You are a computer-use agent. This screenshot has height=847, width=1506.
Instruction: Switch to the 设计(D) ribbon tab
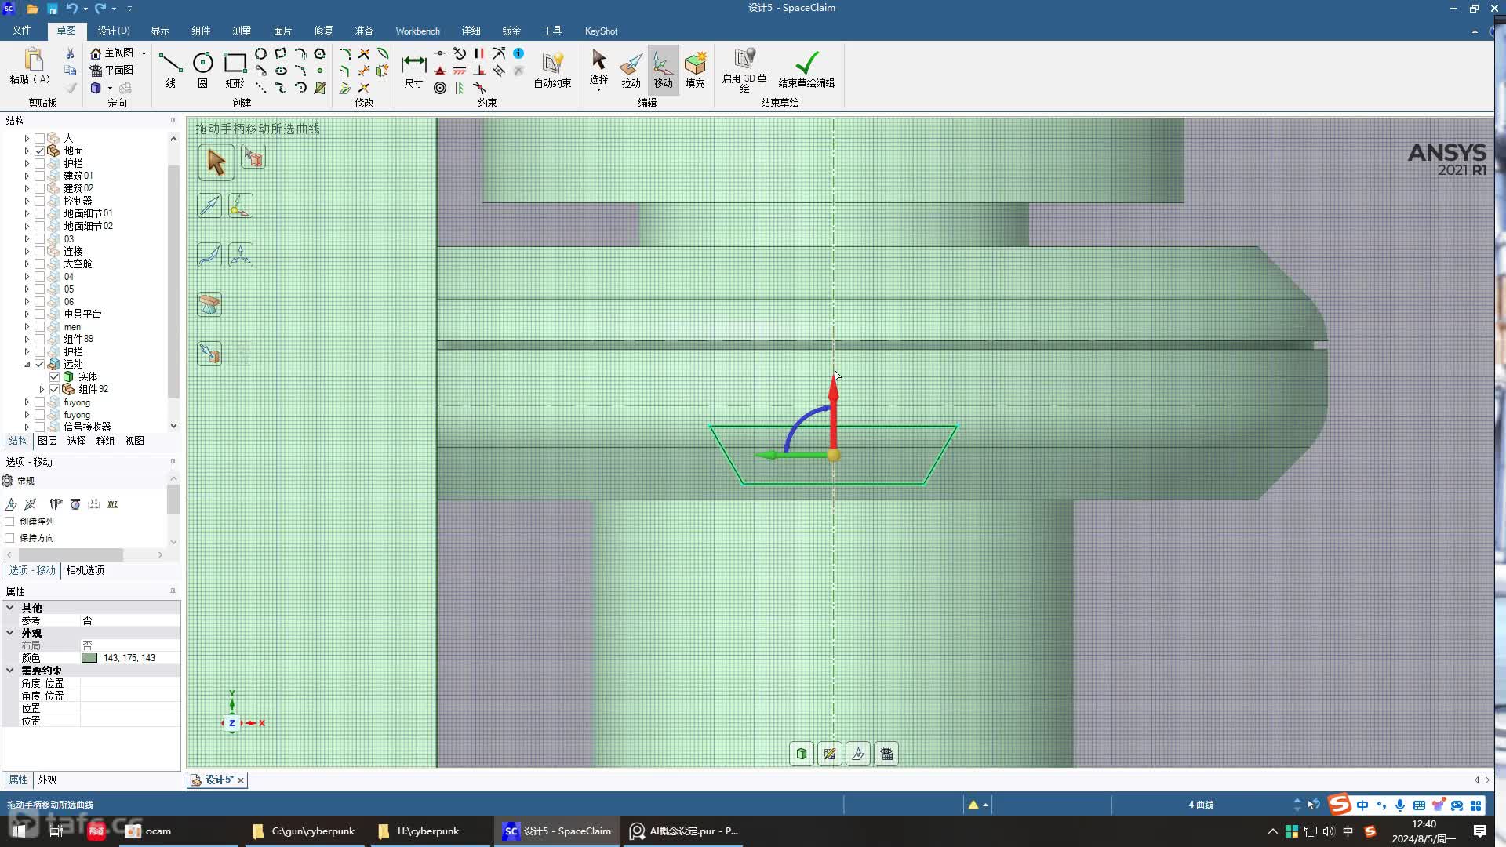pos(114,31)
